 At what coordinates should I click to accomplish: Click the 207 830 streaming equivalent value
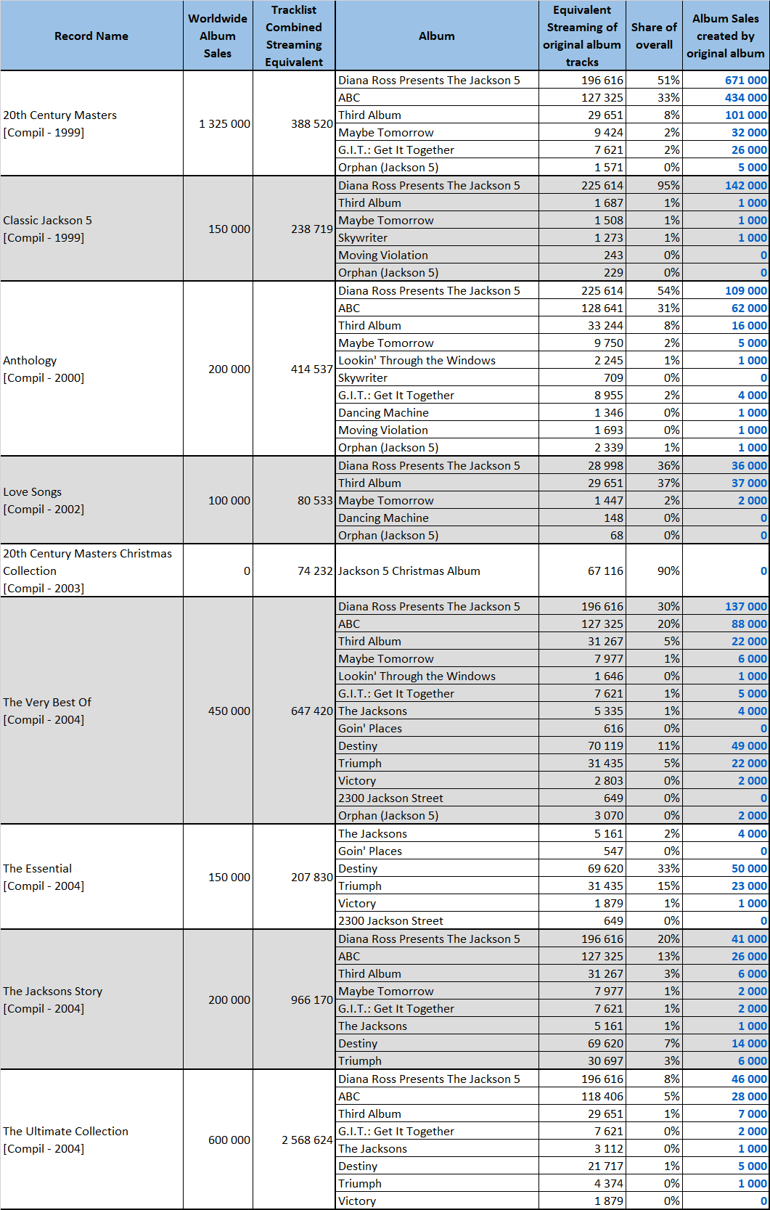pos(312,878)
